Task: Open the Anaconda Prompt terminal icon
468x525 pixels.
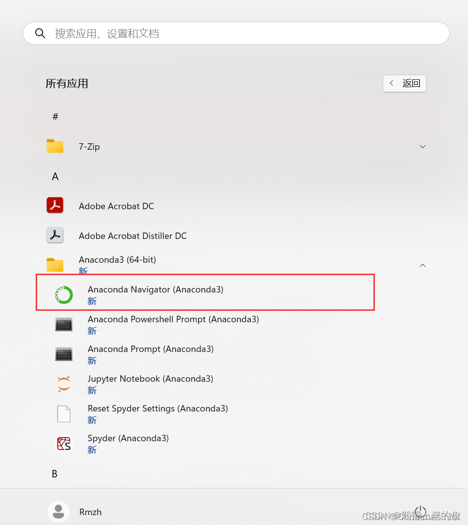Action: click(63, 354)
